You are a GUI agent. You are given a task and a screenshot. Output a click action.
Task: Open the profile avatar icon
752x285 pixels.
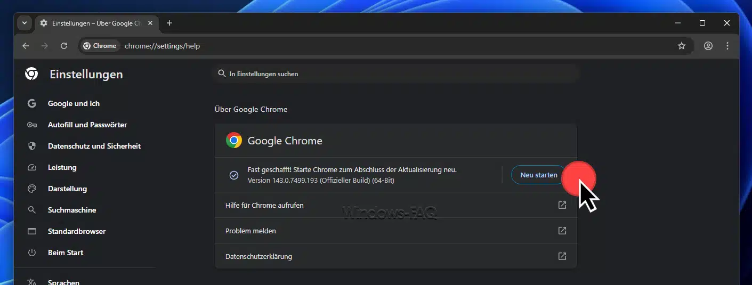[708, 46]
